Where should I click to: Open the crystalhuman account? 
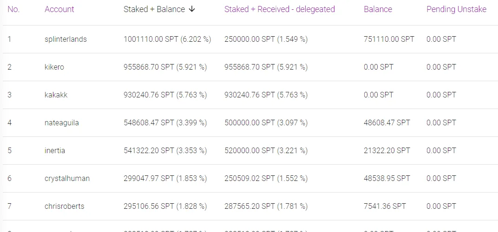pyautogui.click(x=67, y=179)
